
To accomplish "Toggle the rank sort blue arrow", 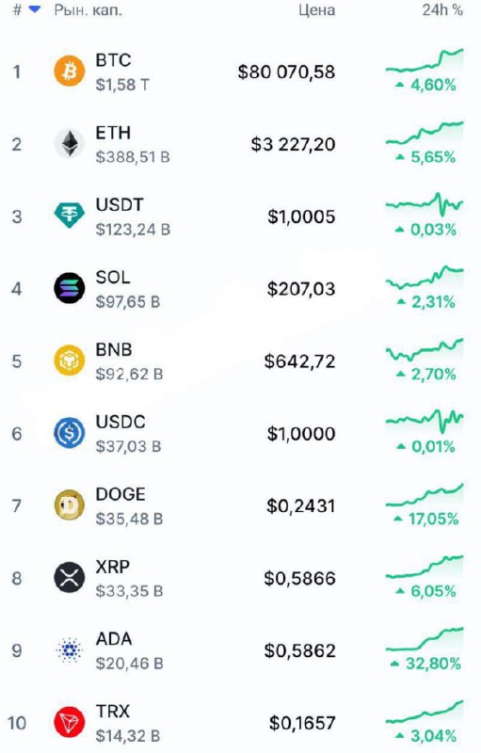I will point(35,9).
